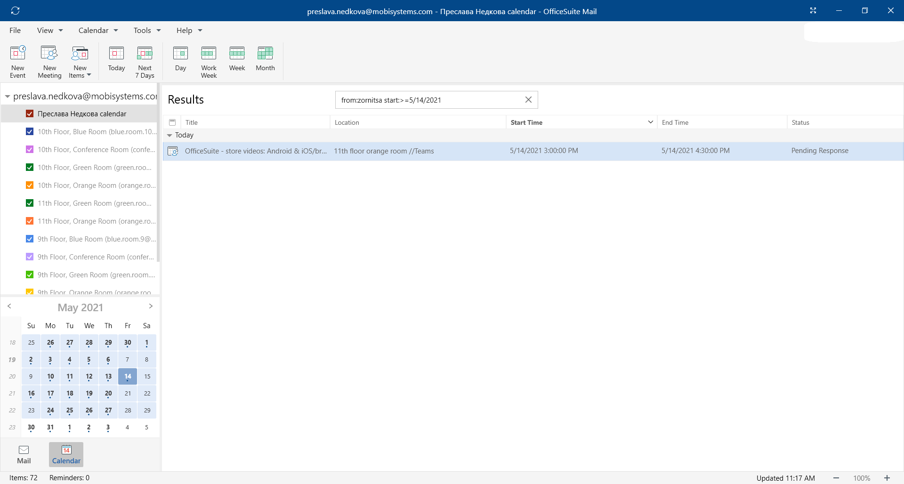
Task: Toggle 11th Floor, Orange Room checkbox
Action: click(x=30, y=221)
